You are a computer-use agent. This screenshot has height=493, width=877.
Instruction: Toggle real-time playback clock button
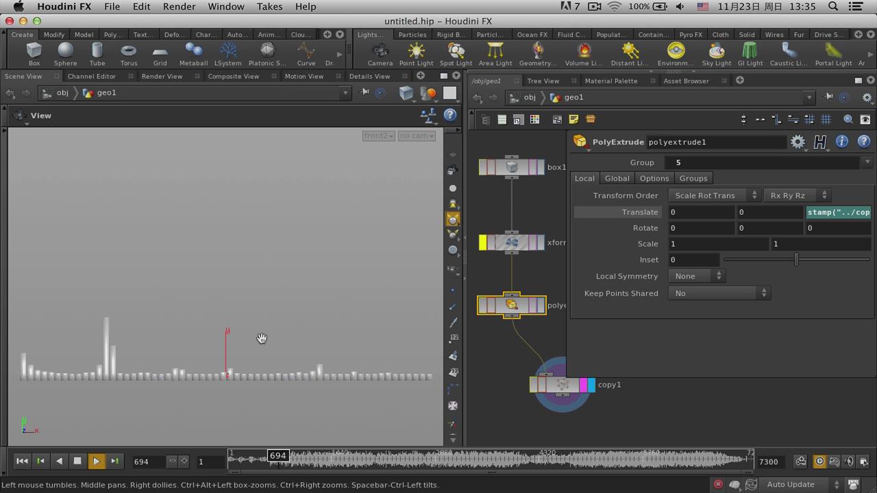(819, 462)
